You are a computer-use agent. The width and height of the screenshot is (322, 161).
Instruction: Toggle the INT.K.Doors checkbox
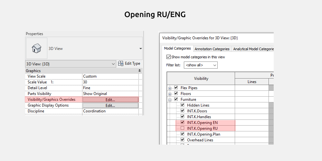click(x=183, y=111)
